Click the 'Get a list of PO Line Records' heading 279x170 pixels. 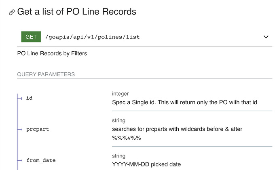(x=76, y=12)
